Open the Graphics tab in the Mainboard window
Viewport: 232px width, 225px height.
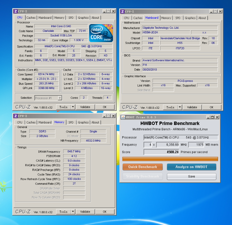(190, 18)
